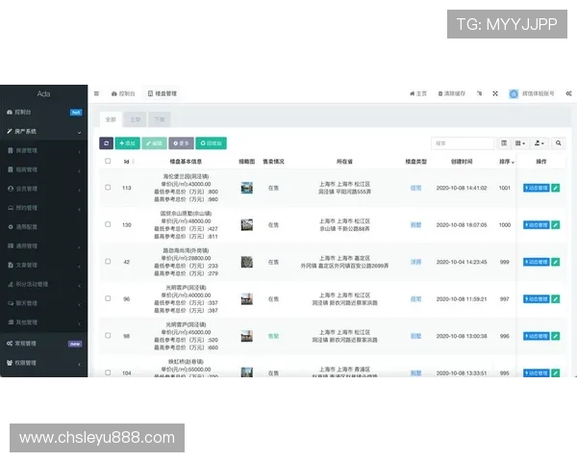The height and width of the screenshot is (462, 577).
Task: Open the 回收站 recycle bin button
Action: click(211, 143)
